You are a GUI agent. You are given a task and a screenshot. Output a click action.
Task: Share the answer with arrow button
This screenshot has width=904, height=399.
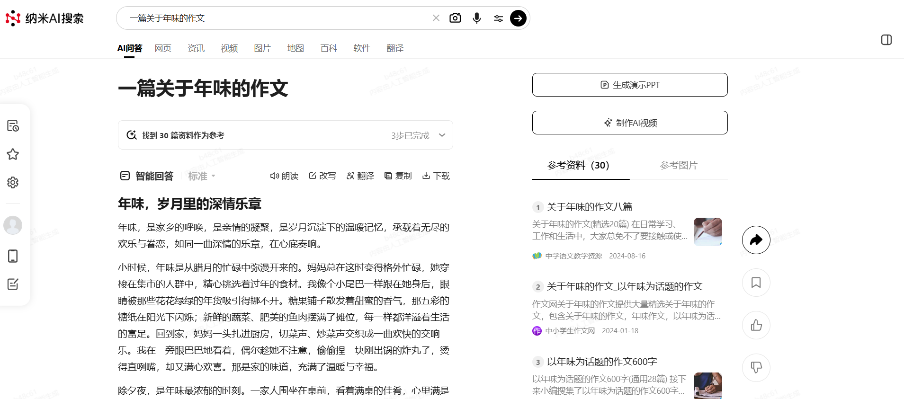coord(756,240)
